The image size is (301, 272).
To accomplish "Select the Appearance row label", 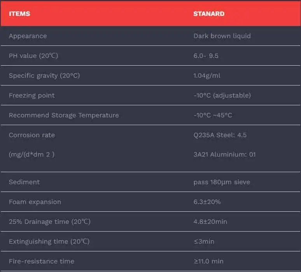I will pyautogui.click(x=28, y=36).
